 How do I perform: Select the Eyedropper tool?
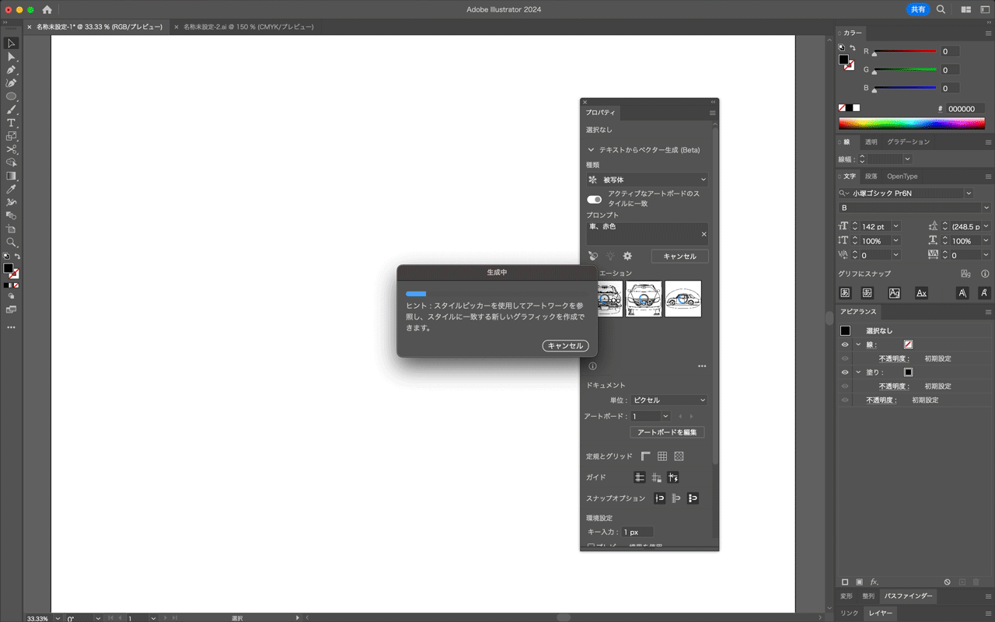pos(11,189)
